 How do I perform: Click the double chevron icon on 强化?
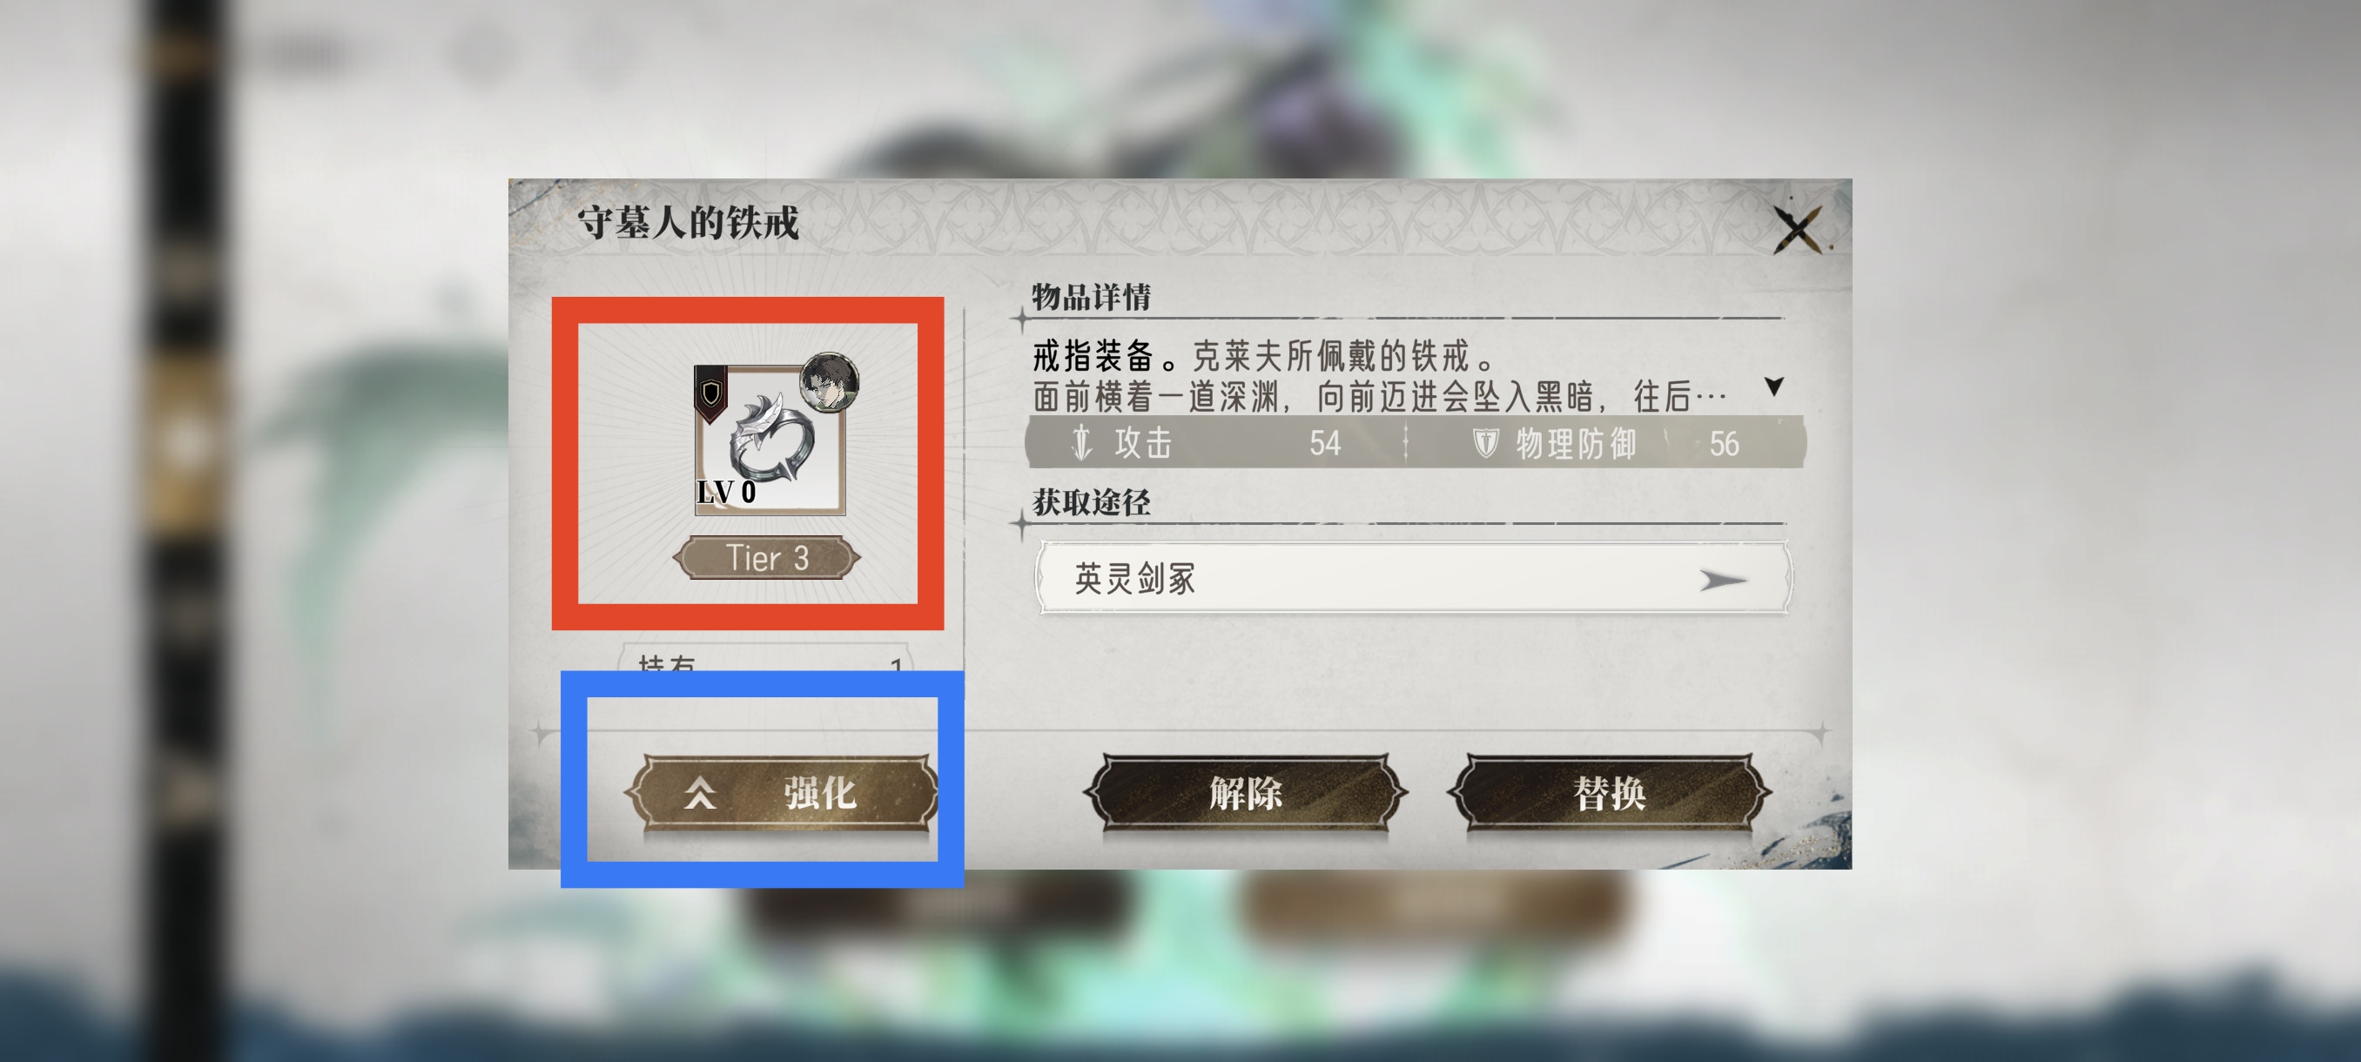pos(700,793)
